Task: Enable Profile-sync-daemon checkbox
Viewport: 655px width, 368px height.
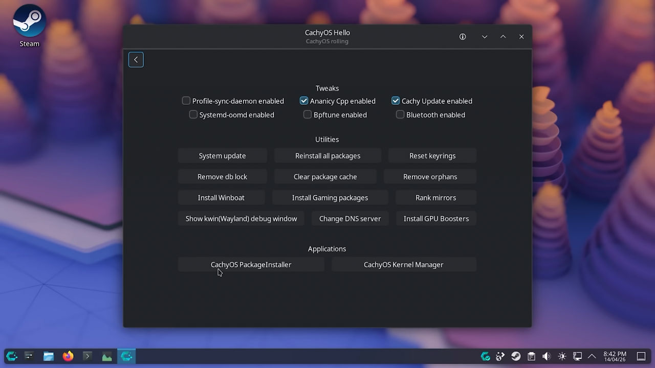Action: pos(186,101)
